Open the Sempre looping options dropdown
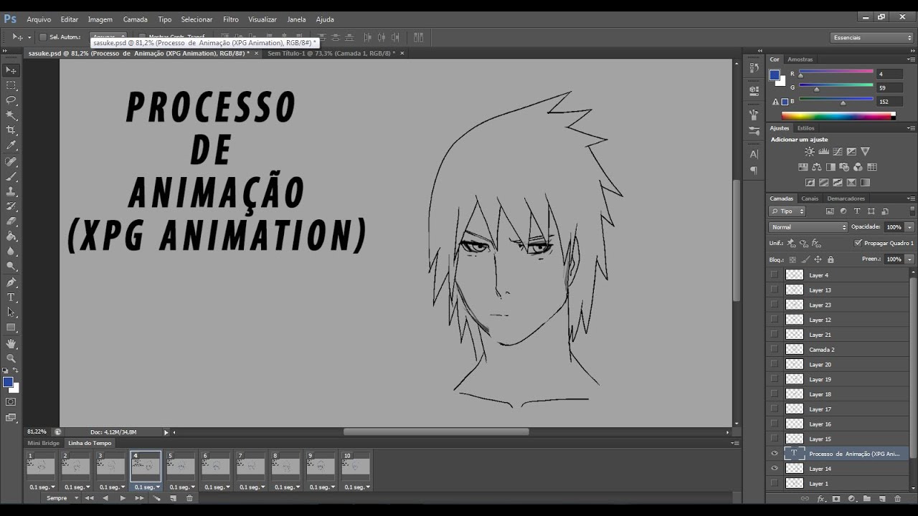The height and width of the screenshot is (516, 918). (x=61, y=498)
